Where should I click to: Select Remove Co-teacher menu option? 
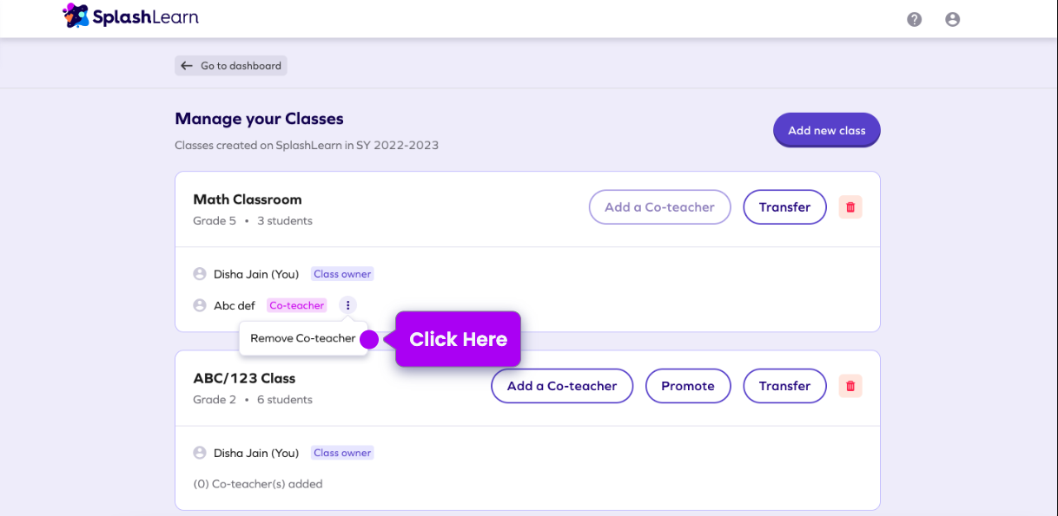[x=302, y=338]
